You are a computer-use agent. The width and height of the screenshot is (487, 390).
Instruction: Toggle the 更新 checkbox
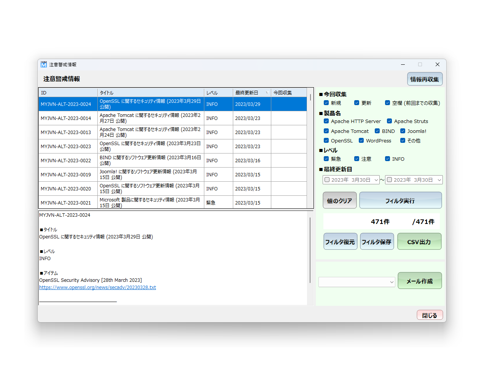pyautogui.click(x=356, y=103)
